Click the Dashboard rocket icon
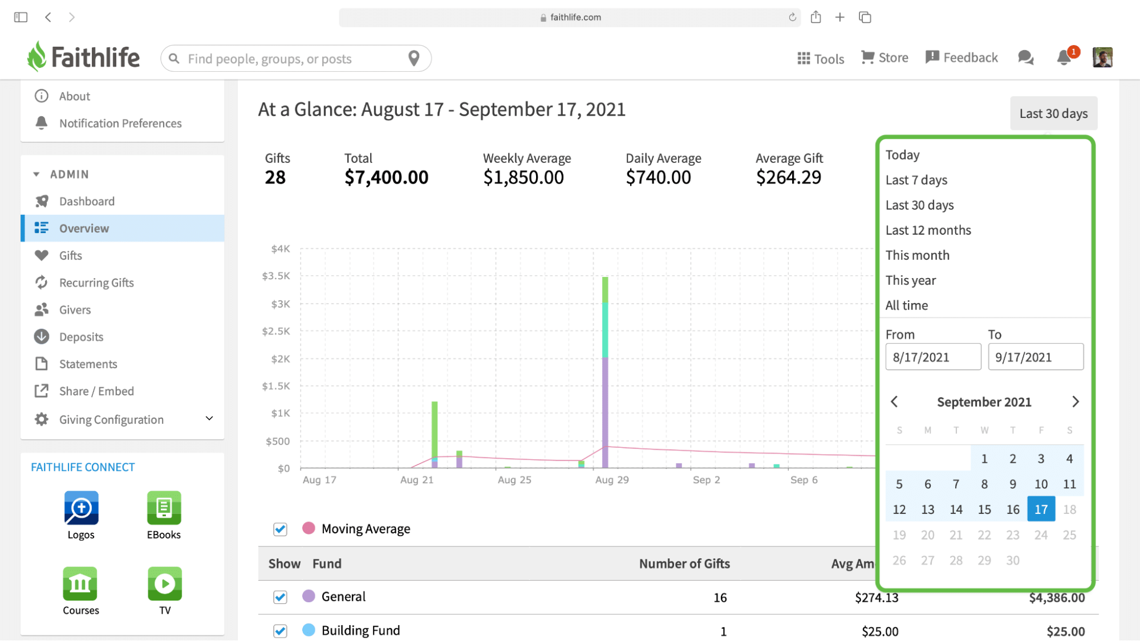The height and width of the screenshot is (641, 1140). [41, 201]
